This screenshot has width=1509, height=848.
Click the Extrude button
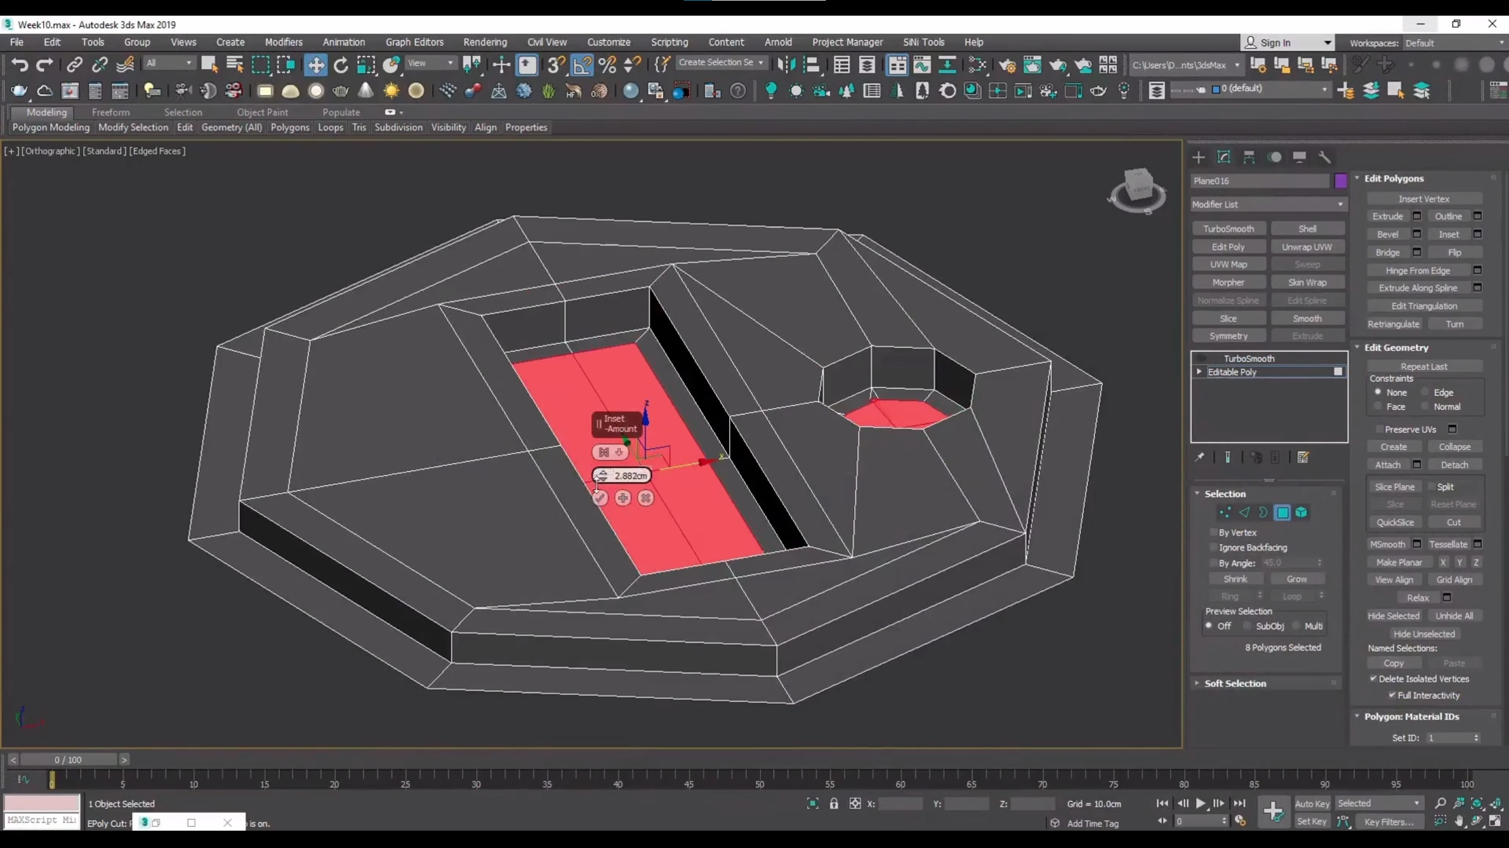coord(1387,216)
